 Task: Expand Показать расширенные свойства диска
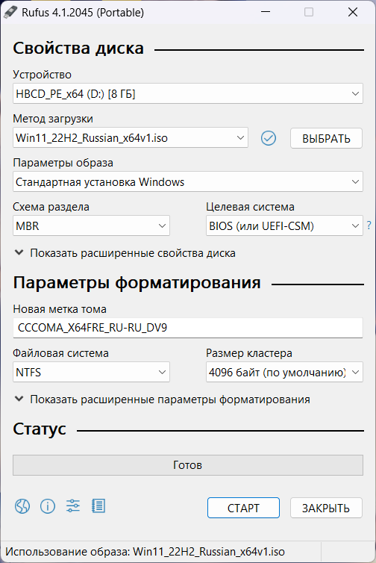click(x=125, y=253)
